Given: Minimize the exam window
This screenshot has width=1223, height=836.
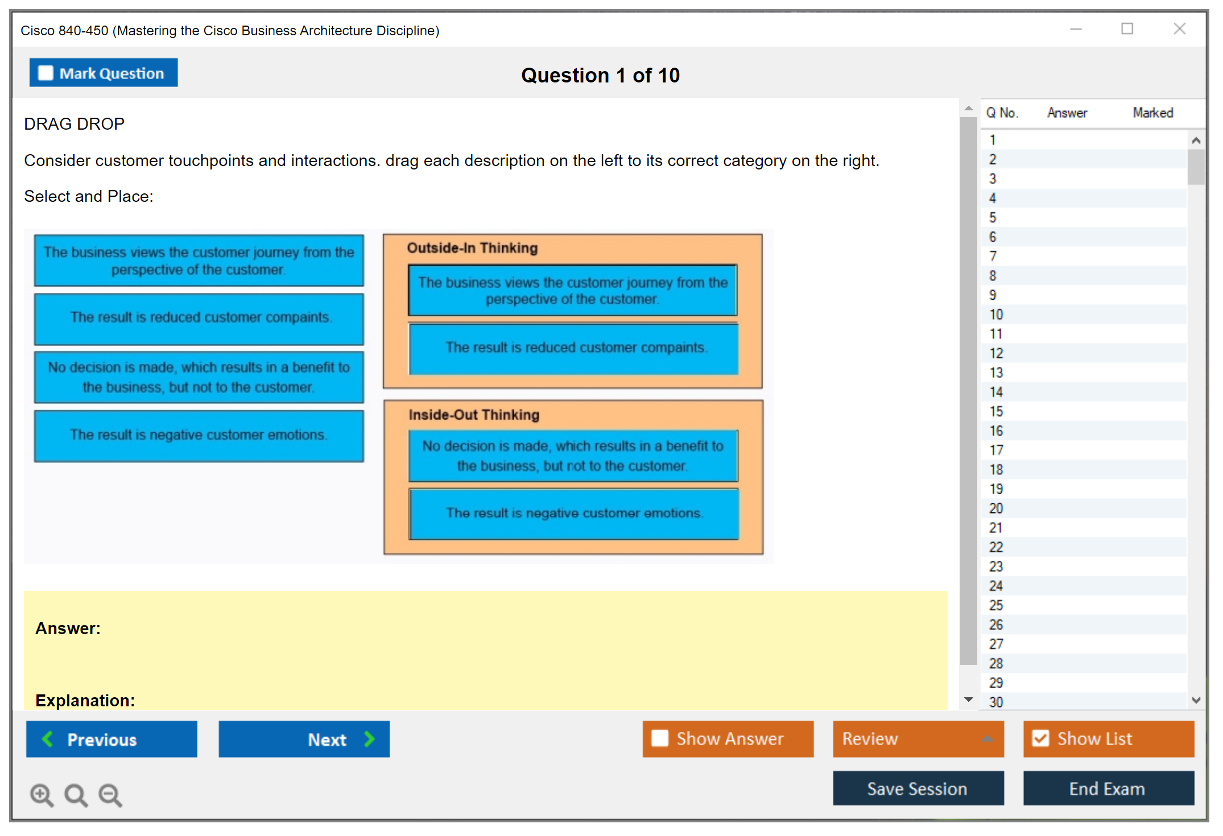Looking at the screenshot, I should coord(1076,29).
